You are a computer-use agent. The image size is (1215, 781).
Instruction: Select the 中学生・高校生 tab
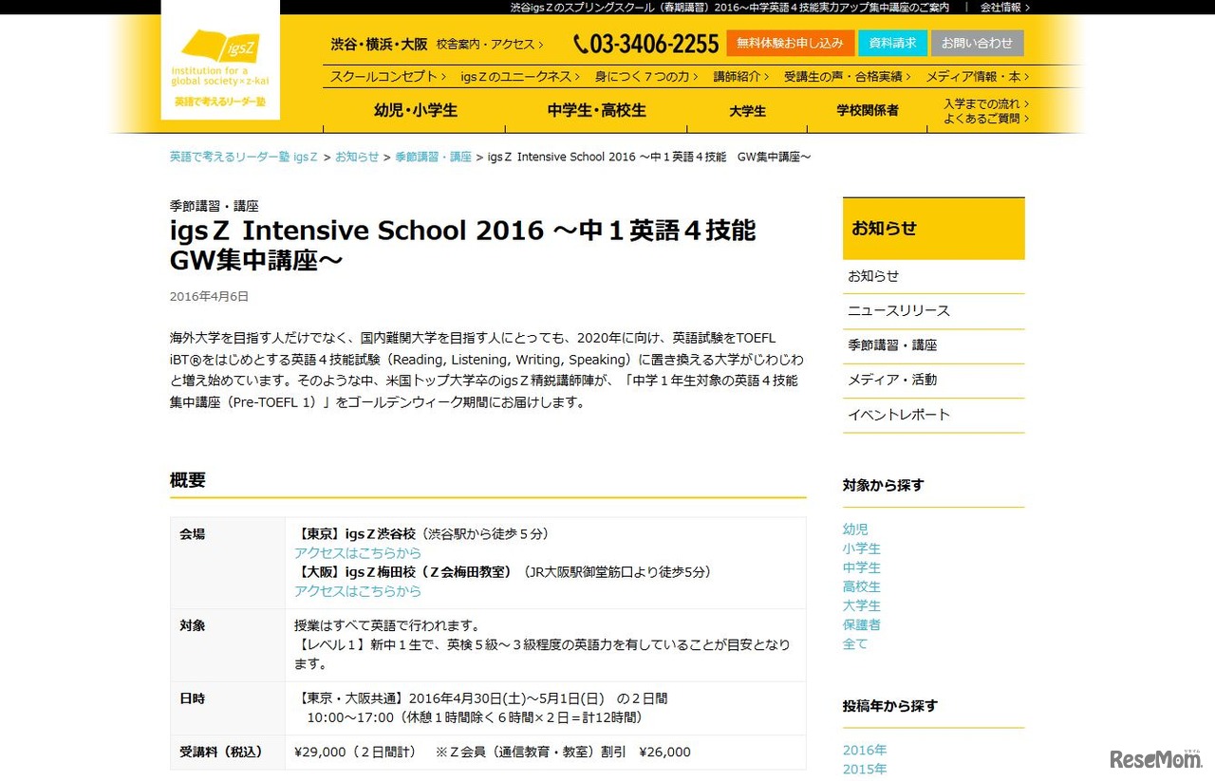pyautogui.click(x=596, y=110)
